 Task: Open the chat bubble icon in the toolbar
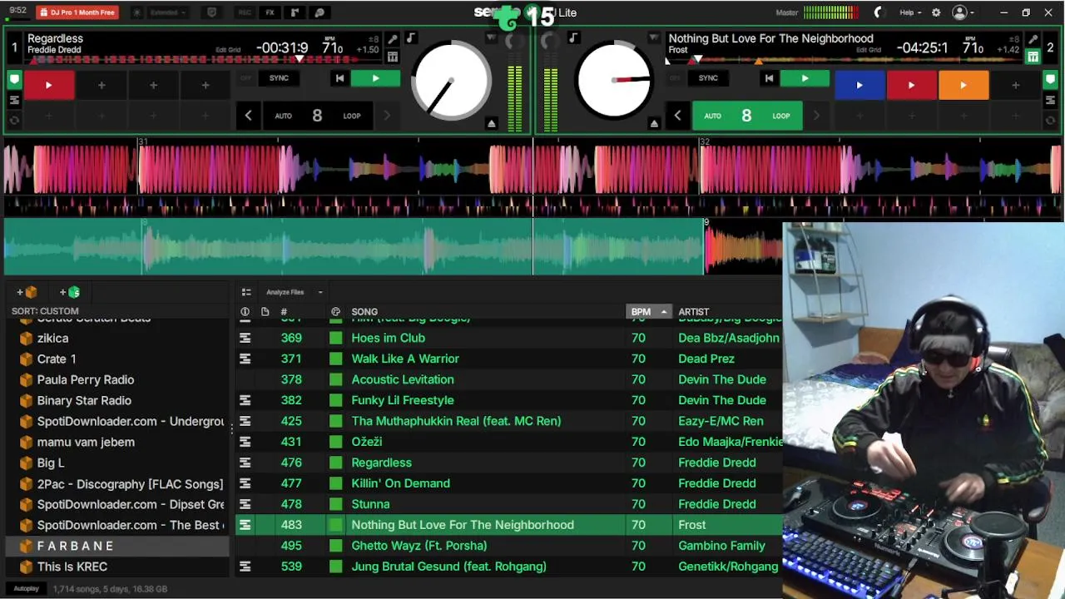point(319,12)
